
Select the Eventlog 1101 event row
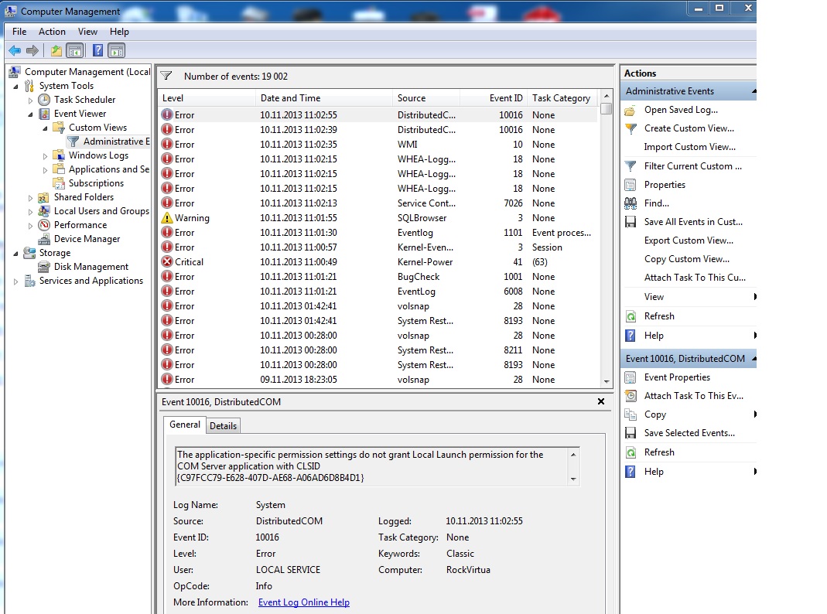tap(378, 233)
